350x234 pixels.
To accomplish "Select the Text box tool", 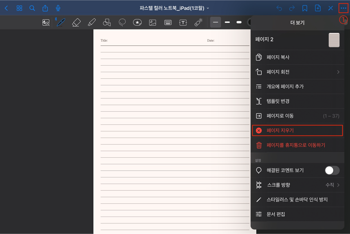I will [183, 23].
